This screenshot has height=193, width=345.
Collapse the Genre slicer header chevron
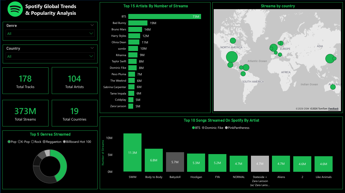pos(92,25)
